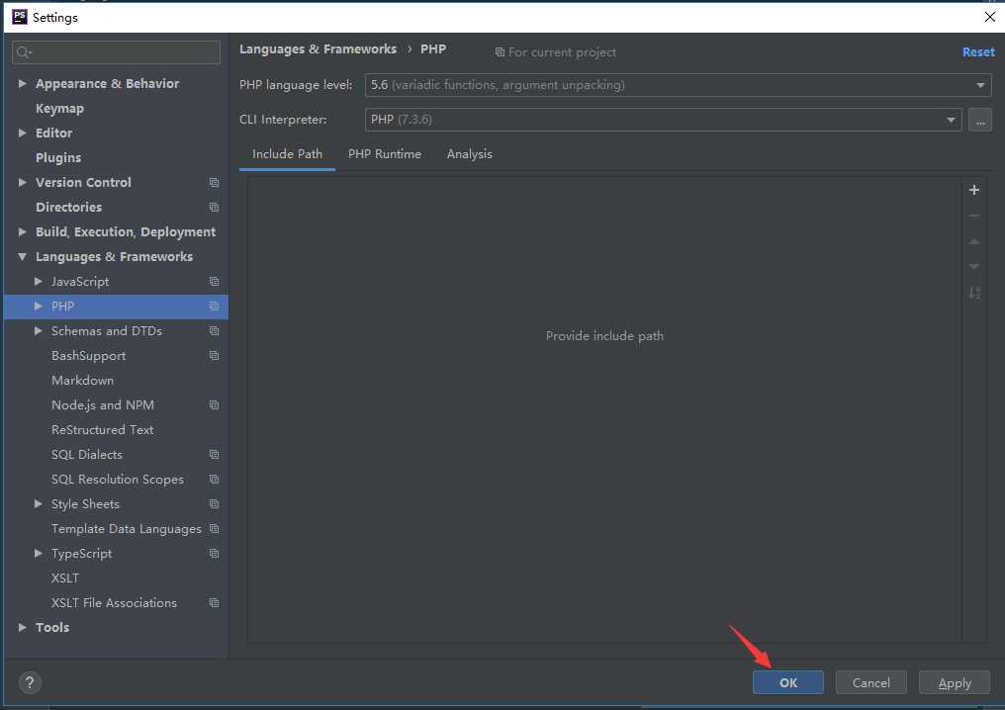Open CLI Interpreter dropdown
The image size is (1005, 710).
coord(663,120)
